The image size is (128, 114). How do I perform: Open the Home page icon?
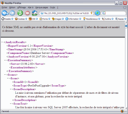[x=35, y=13]
